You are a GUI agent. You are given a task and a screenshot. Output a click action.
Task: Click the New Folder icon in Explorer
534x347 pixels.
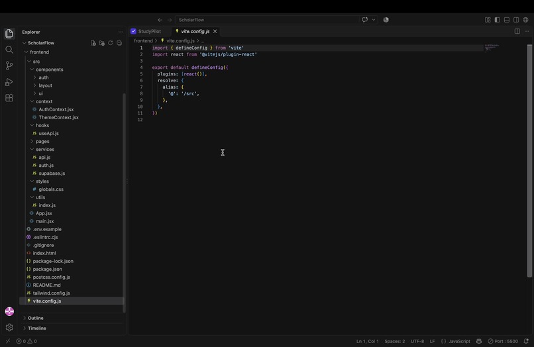pyautogui.click(x=101, y=43)
